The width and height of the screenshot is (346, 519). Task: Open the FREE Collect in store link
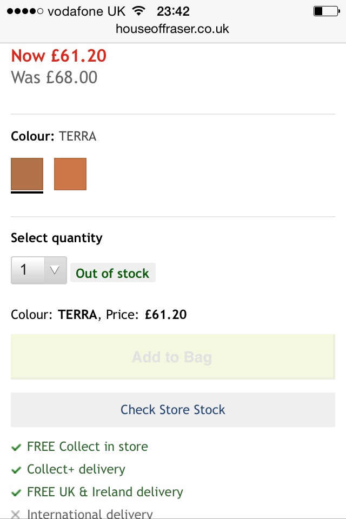pos(88,447)
